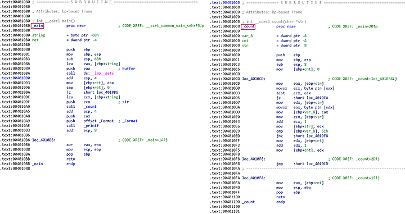
Task: Click the '_main+1A' code xref comment
Action: 143,140
